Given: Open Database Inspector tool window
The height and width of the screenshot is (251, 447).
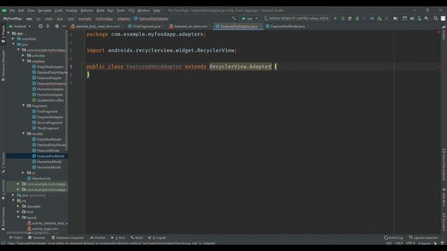Looking at the screenshot, I should point(68,238).
